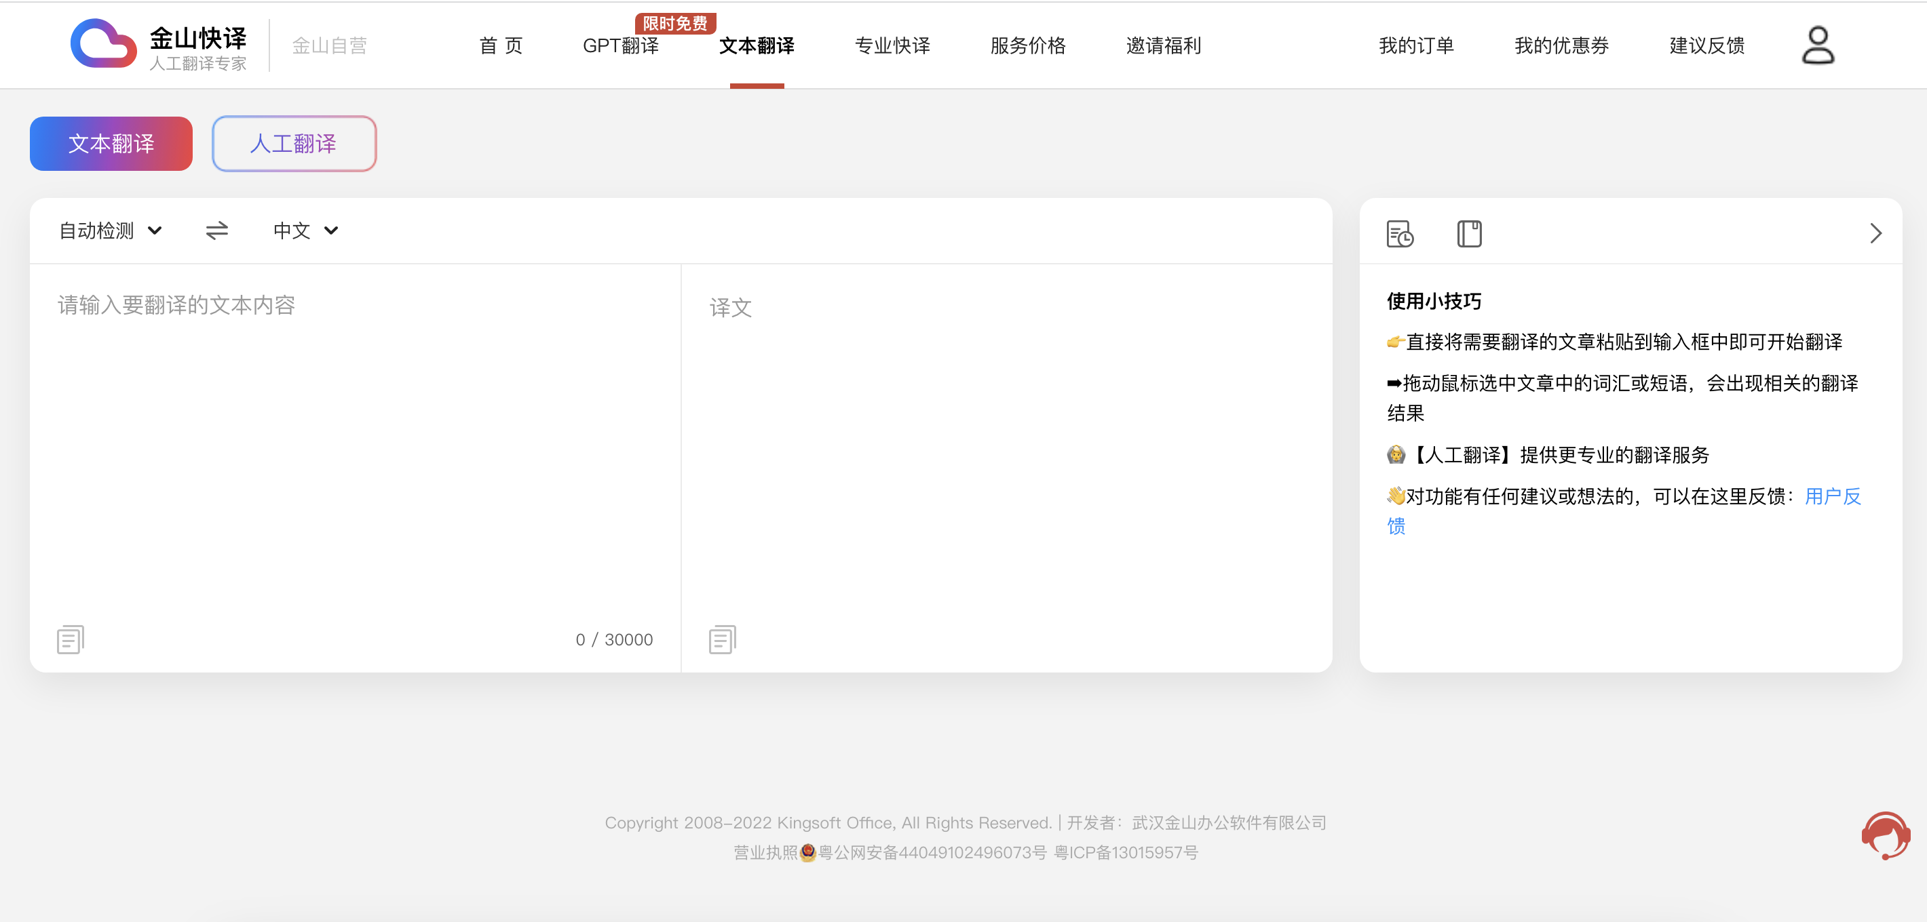Open the user account profile icon
1927x922 pixels.
coord(1818,45)
